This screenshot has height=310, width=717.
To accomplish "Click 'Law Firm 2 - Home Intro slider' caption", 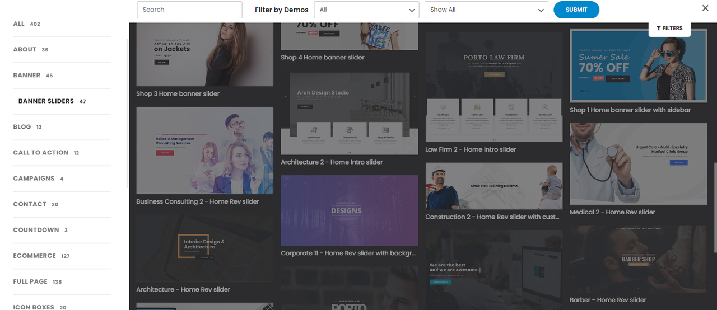I will point(471,149).
